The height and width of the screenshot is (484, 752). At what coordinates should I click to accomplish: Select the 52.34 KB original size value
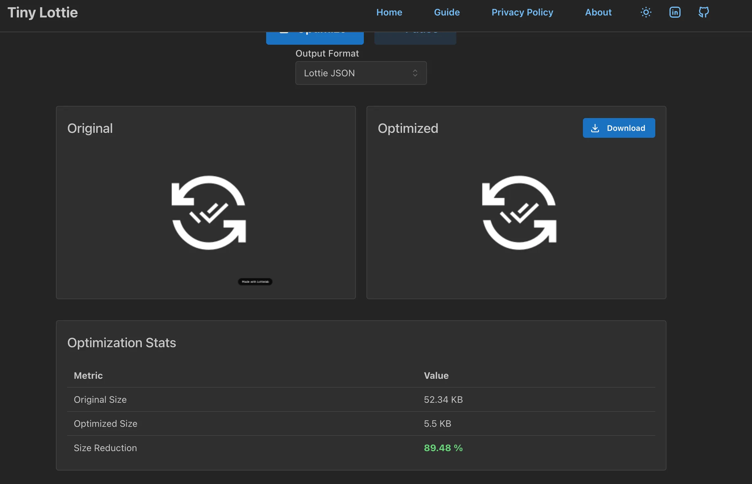[443, 399]
